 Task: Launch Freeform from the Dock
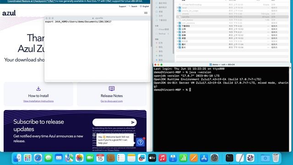point(141,158)
